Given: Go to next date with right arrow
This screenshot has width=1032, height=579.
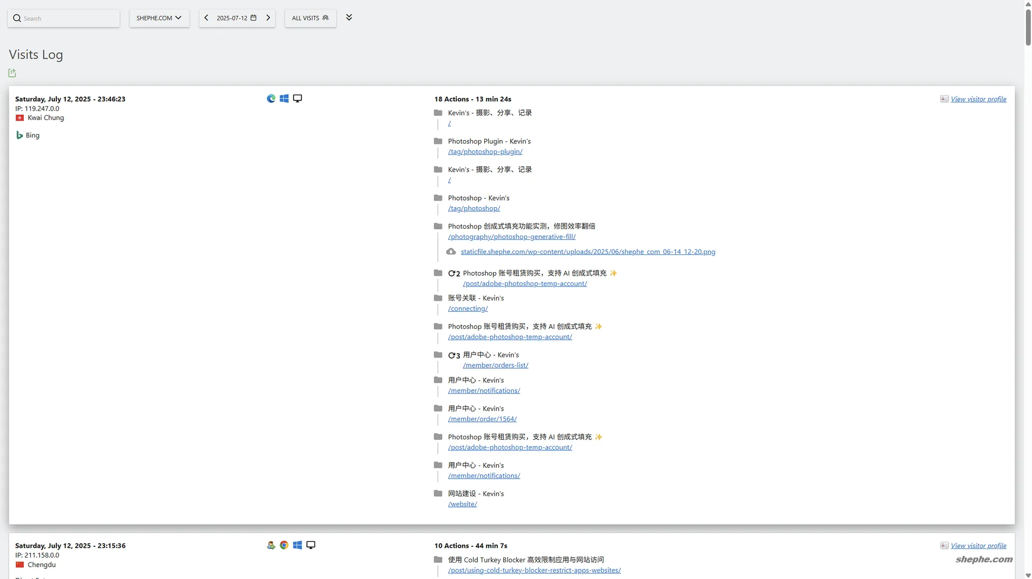Looking at the screenshot, I should (268, 18).
